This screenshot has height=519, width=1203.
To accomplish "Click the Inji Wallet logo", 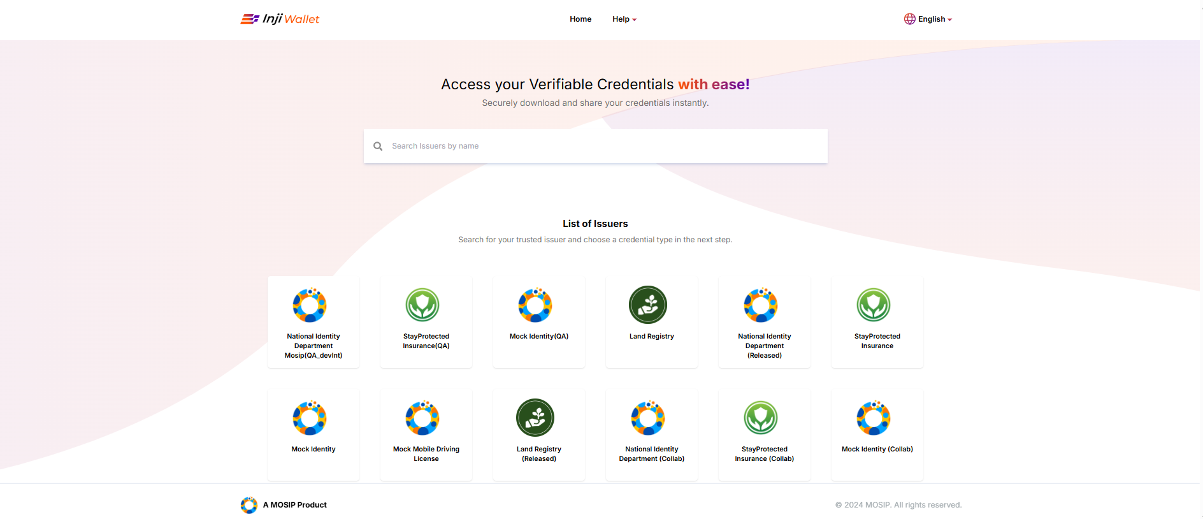I will pos(280,19).
